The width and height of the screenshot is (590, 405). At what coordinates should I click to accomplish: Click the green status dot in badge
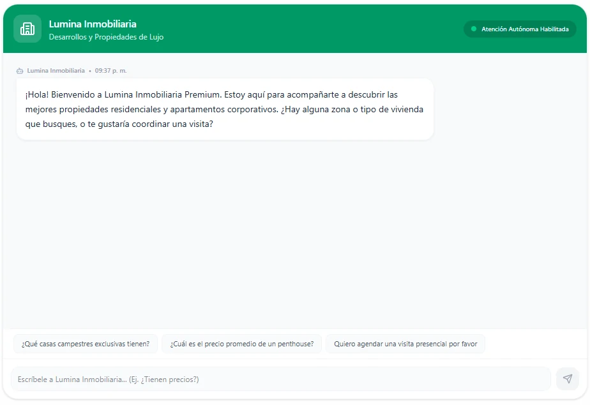coord(474,29)
